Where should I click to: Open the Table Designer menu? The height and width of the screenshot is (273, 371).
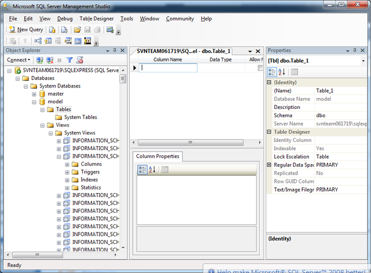point(97,19)
